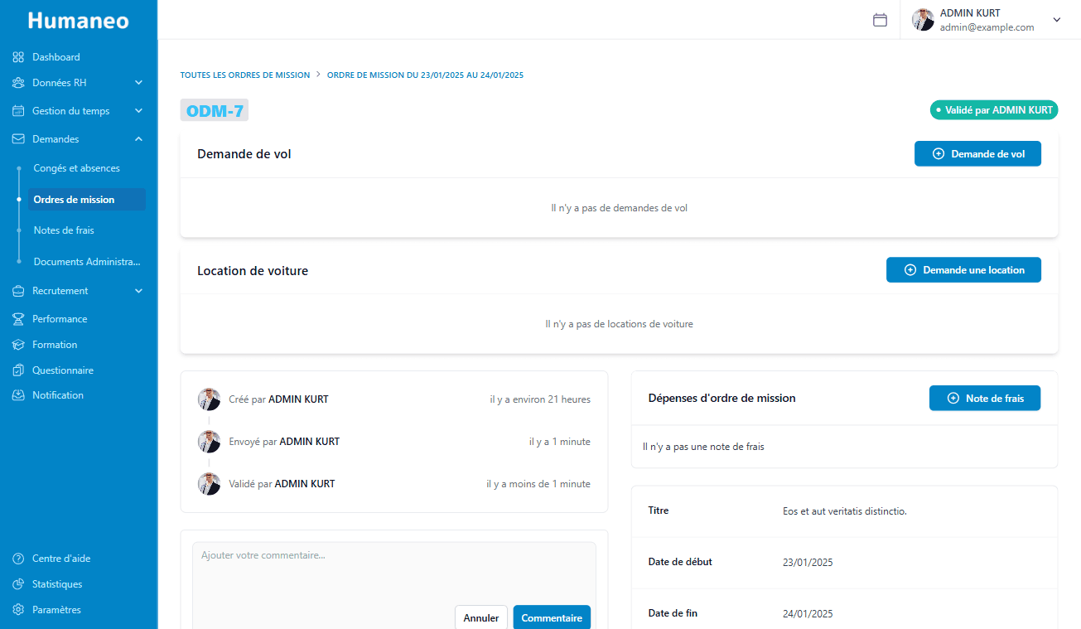Expand the Données RH submenu
The height and width of the screenshot is (629, 1081).
coord(138,83)
